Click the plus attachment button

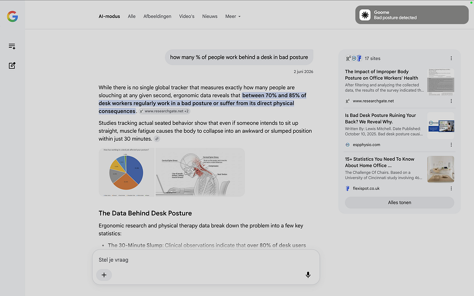tap(104, 275)
